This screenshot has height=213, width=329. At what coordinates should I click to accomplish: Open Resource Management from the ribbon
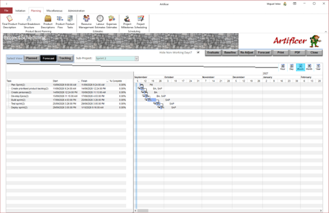tap(86, 22)
